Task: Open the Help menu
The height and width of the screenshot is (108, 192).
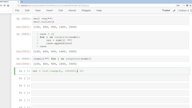Action: tap(99, 10)
